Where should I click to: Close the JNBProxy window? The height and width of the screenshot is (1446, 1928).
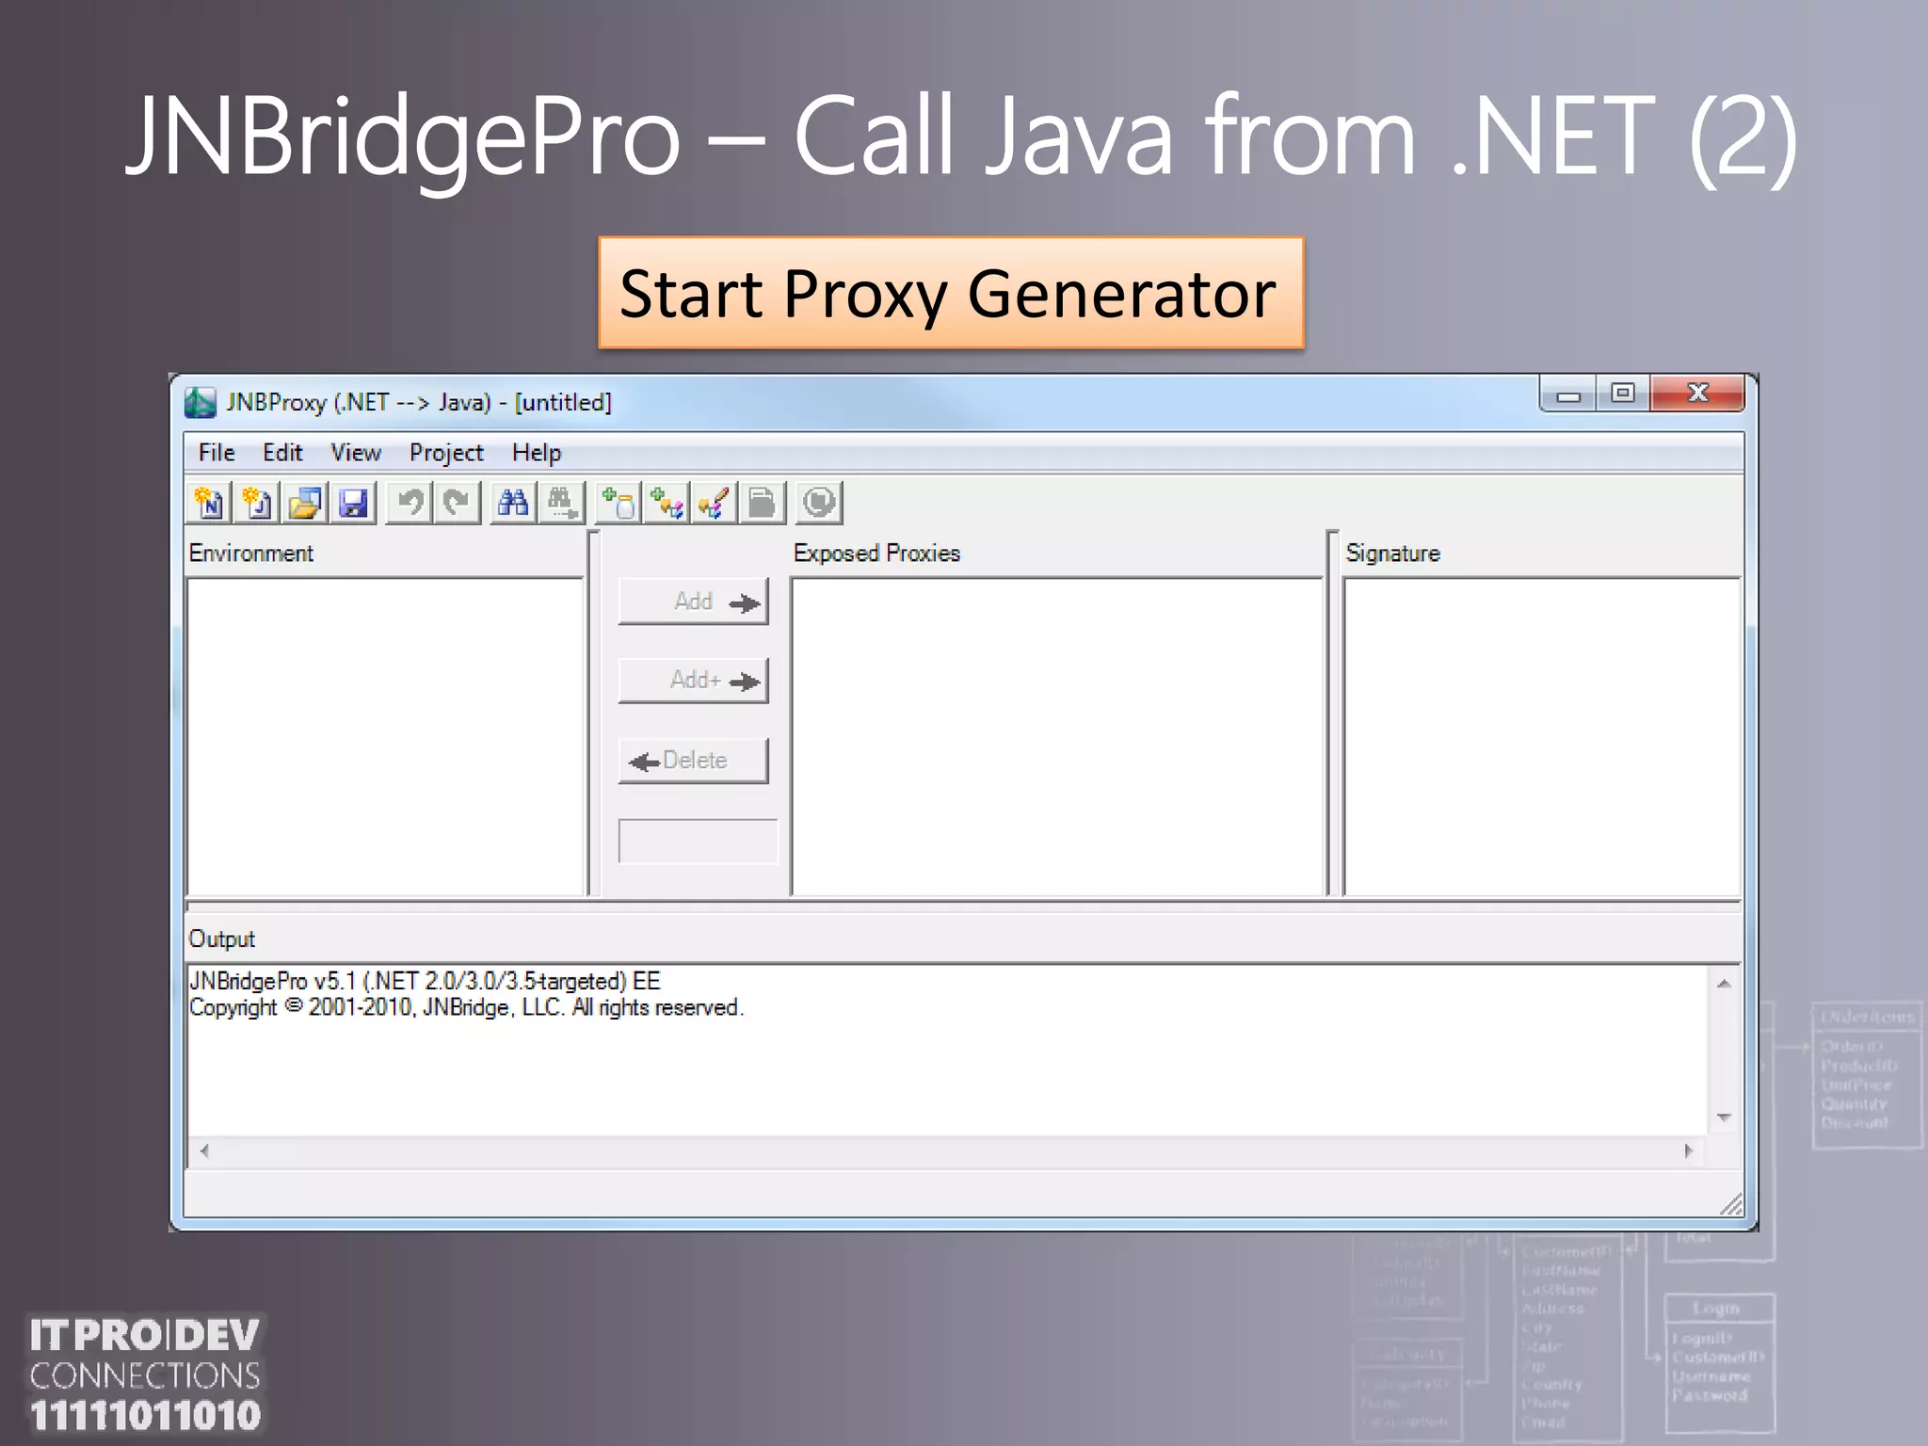[1697, 394]
